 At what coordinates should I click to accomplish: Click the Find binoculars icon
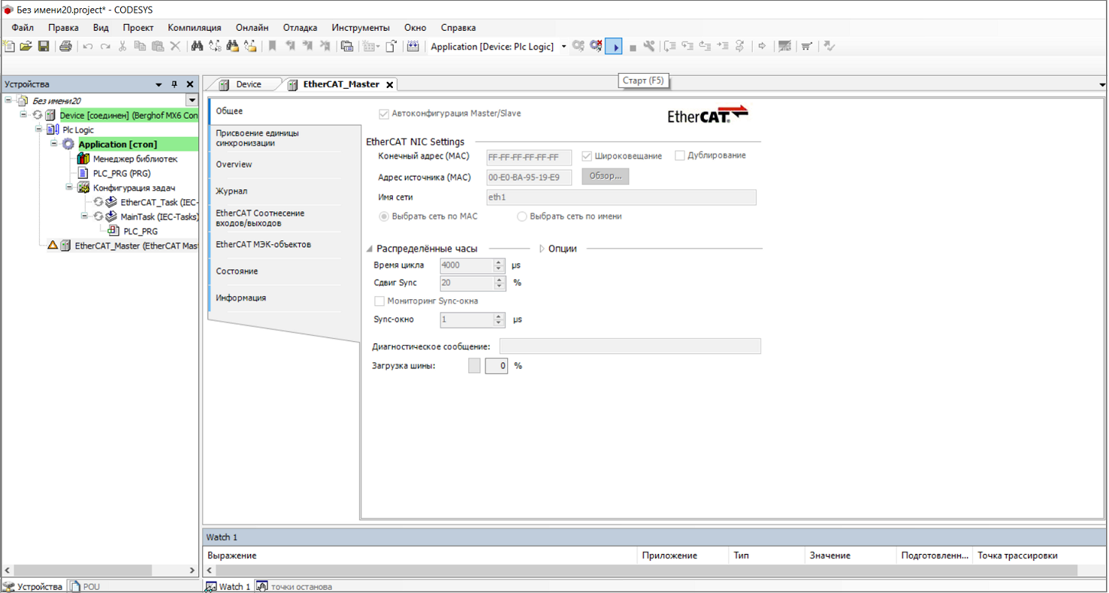coord(197,47)
